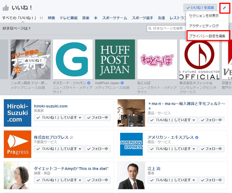
Task: Toggle フォロー中 for ma-ri・ma-ru
Action: 211,120
